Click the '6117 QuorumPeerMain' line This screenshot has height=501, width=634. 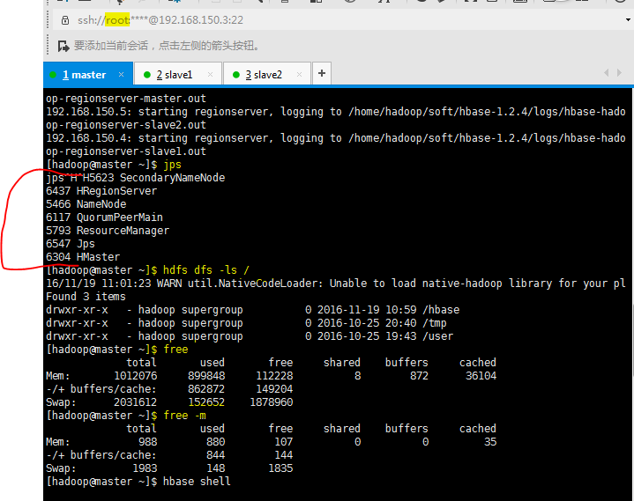point(104,217)
